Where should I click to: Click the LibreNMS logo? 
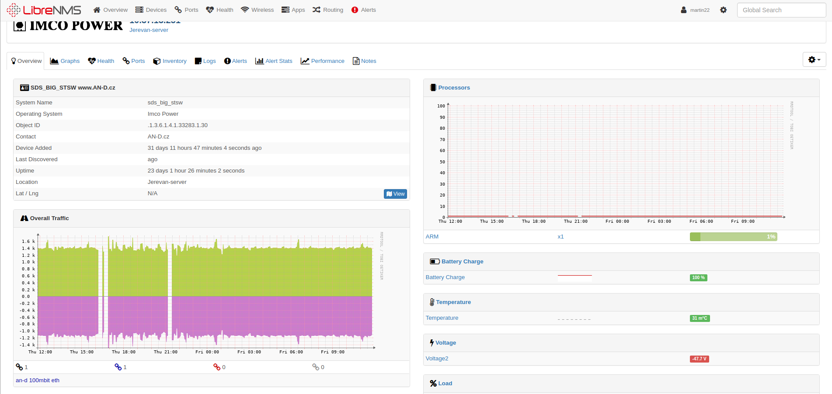[x=44, y=10]
